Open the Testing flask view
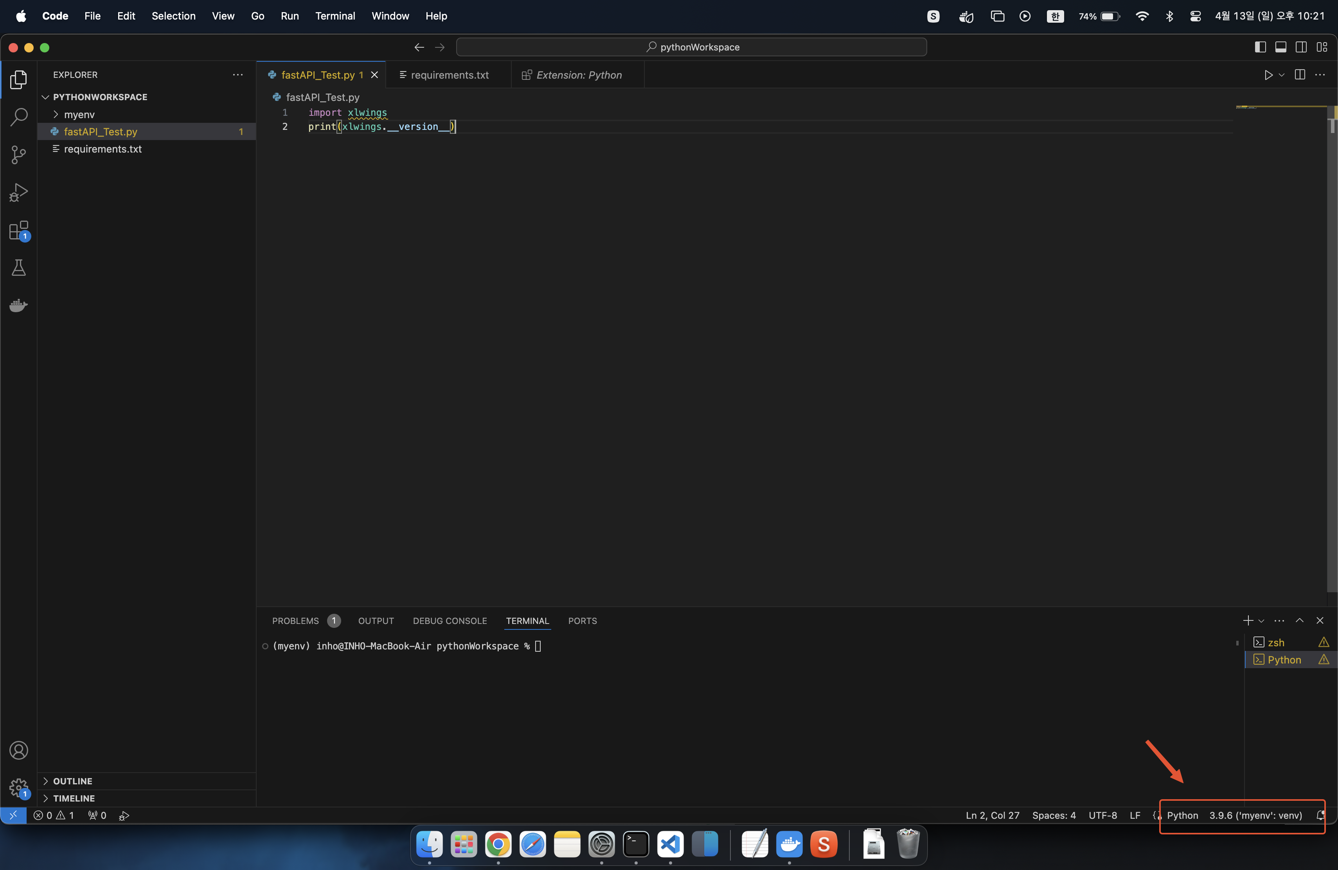This screenshot has width=1338, height=870. pyautogui.click(x=18, y=268)
